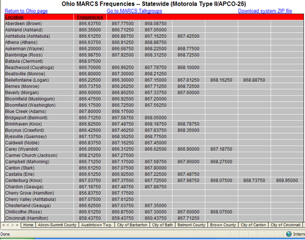The image size is (305, 240).
Task: Select the City of Barberton tab
Action: tap(132, 225)
